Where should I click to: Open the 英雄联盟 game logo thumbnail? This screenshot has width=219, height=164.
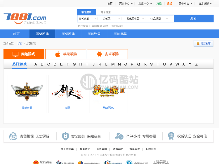tap(27, 91)
